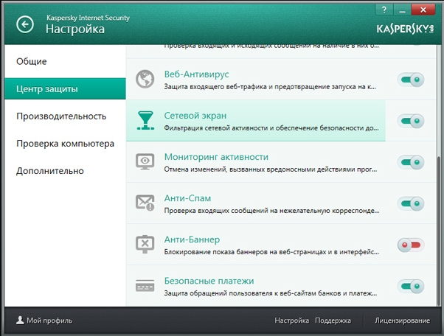Select the Центр защиты section
Screen dimensions: 444x336
(x=65, y=89)
